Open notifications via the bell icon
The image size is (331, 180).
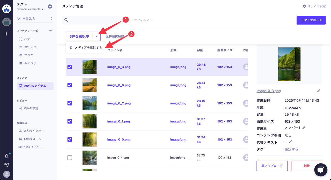(6, 155)
